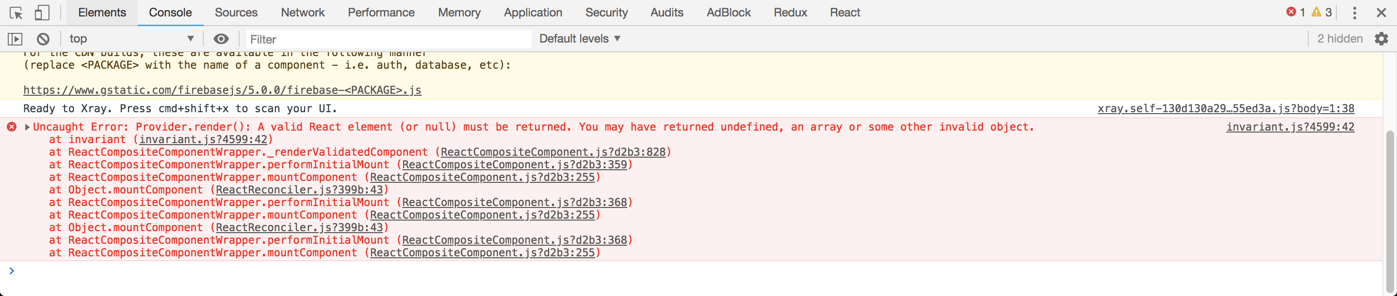Click the yellow warning count indicator
The image size is (1397, 296).
pyautogui.click(x=1321, y=13)
